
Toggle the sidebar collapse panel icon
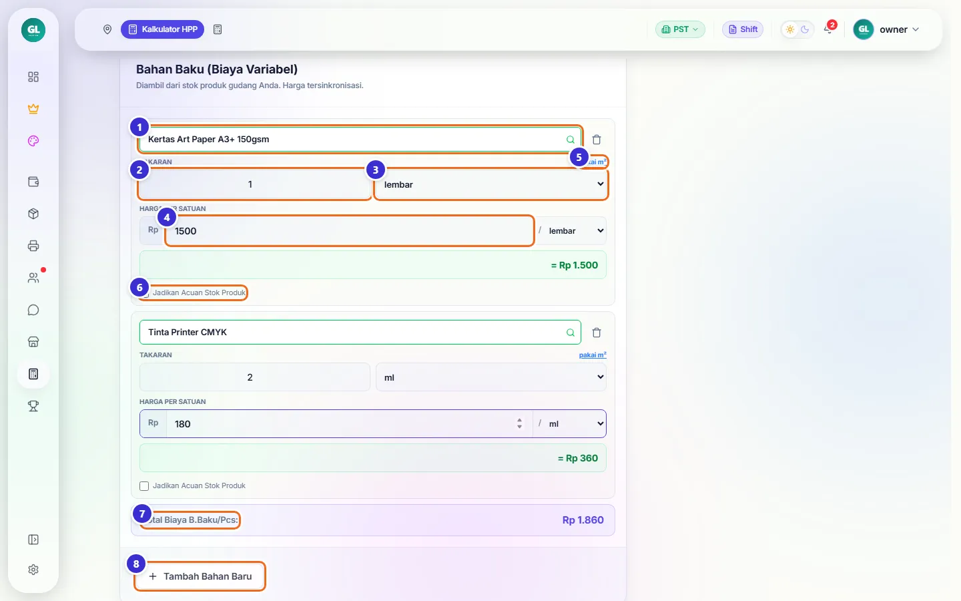tap(33, 540)
